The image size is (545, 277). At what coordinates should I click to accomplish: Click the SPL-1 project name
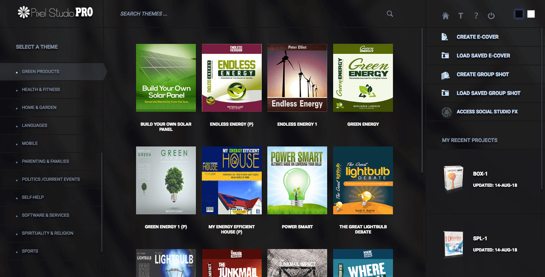[x=480, y=238]
